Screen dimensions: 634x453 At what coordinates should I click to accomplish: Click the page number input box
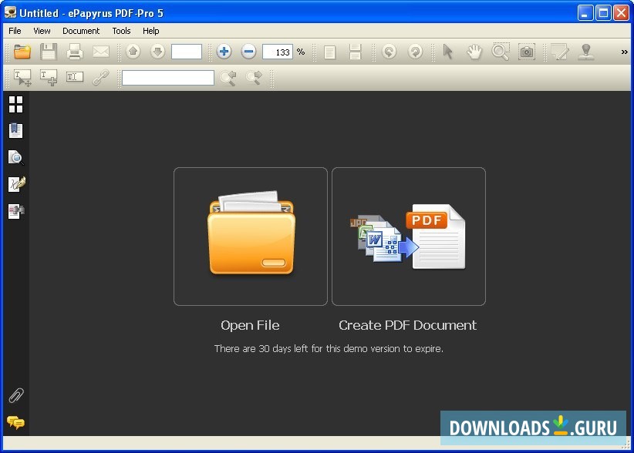pyautogui.click(x=187, y=52)
